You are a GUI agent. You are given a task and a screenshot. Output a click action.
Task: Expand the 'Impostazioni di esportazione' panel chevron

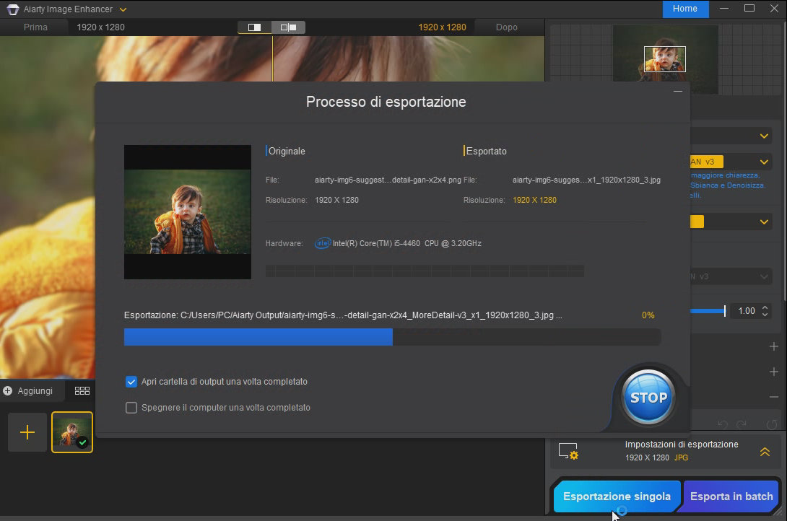click(765, 452)
